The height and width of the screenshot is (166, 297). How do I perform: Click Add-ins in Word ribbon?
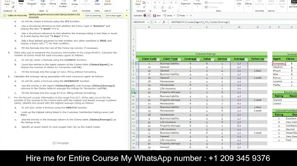point(108,3)
